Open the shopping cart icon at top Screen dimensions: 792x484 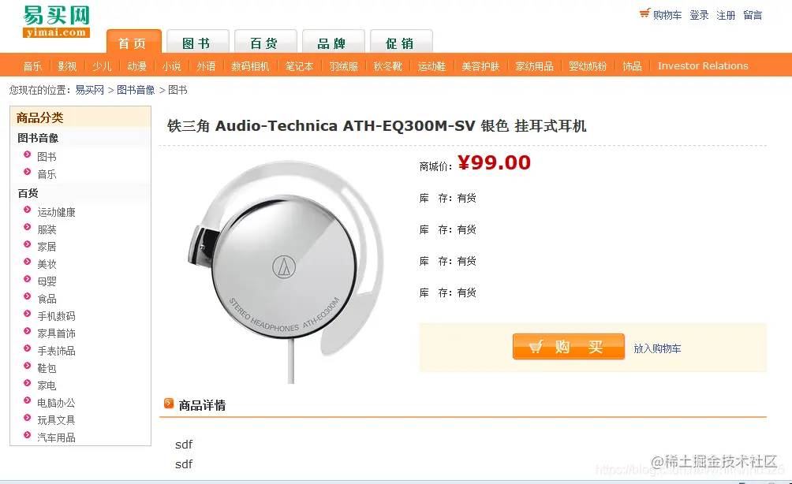tap(644, 13)
